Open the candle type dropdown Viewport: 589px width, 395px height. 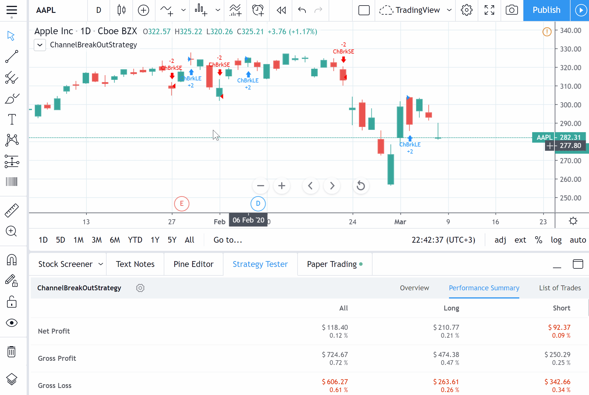[x=121, y=10]
